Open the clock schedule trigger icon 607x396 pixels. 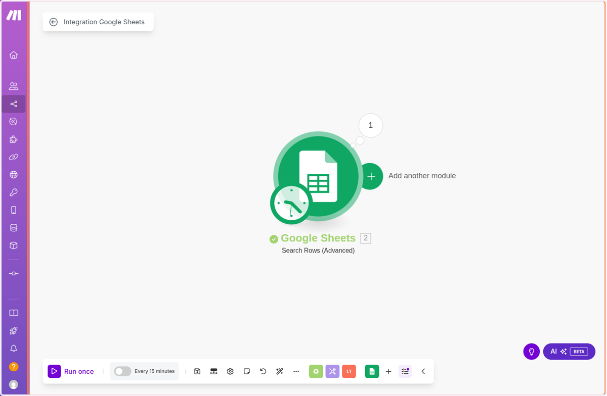click(x=291, y=204)
